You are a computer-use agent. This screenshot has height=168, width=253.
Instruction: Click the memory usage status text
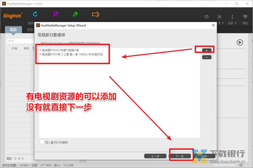pyautogui.click(x=38, y=165)
